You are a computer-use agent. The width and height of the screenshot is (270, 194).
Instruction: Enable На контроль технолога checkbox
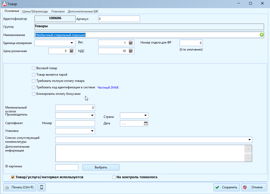pyautogui.click(x=114, y=177)
